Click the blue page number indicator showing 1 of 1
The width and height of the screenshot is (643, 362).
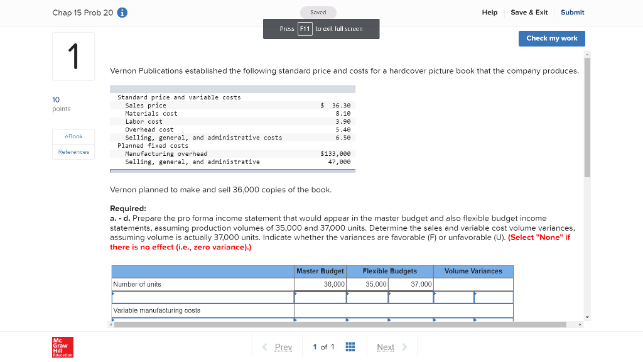(x=323, y=346)
